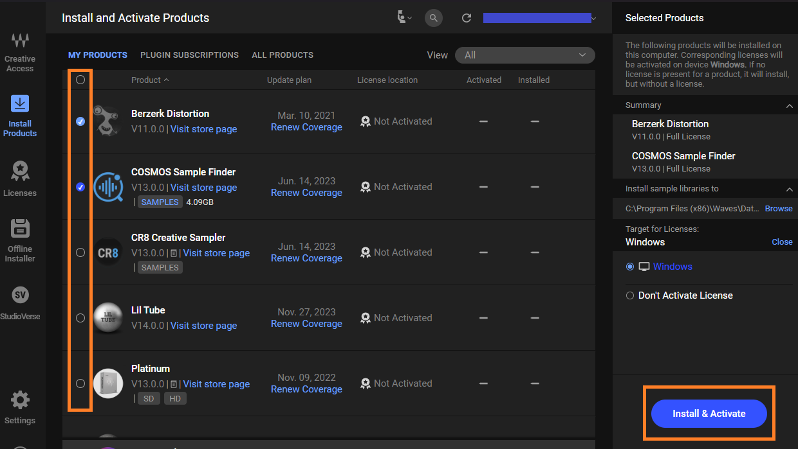Open Creative Access in the sidebar
This screenshot has height=449, width=798.
tap(20, 53)
